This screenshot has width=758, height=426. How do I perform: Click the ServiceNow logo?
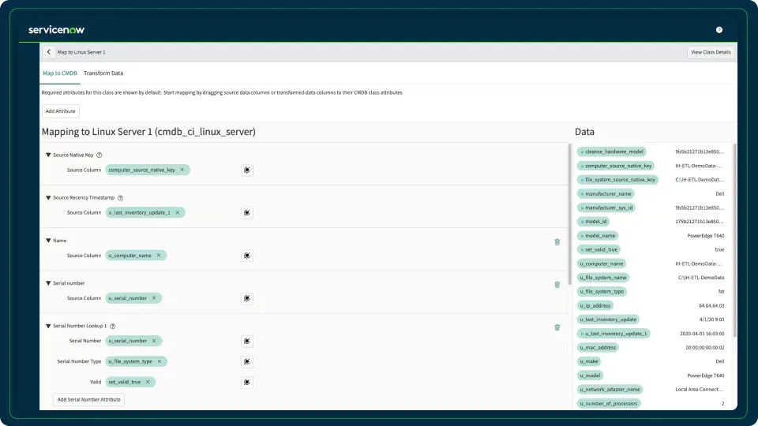pyautogui.click(x=56, y=30)
